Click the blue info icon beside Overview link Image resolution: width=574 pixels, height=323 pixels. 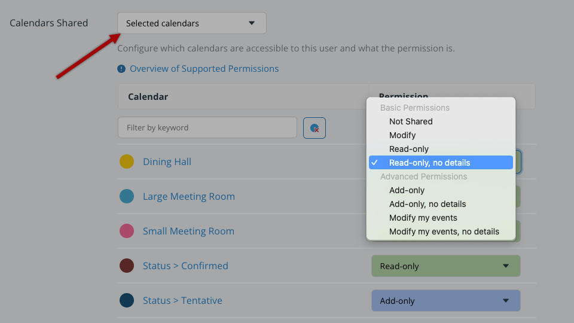click(121, 69)
